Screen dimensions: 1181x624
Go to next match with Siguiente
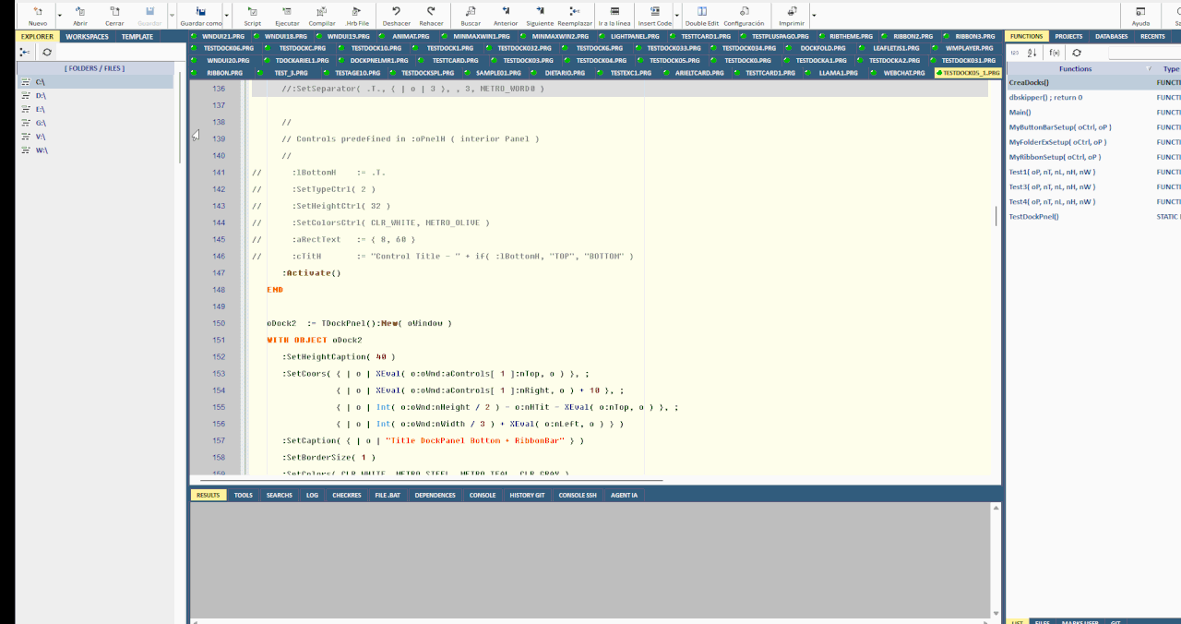[x=540, y=12]
